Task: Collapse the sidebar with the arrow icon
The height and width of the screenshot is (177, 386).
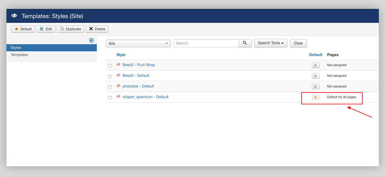Action: pos(91,40)
